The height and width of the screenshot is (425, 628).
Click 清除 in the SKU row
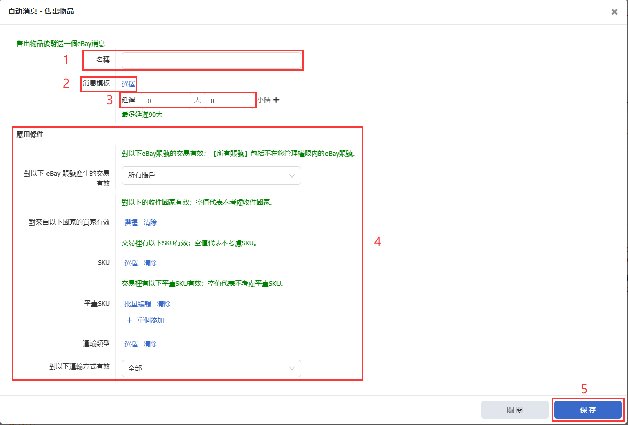point(150,263)
